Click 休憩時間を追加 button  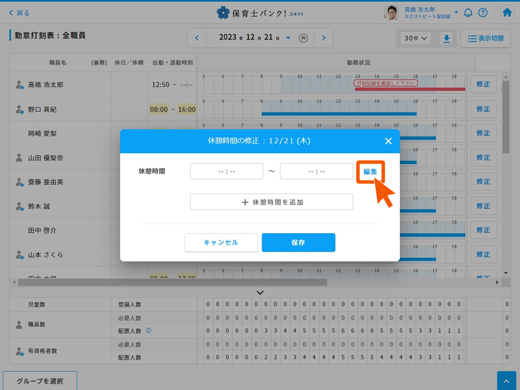coord(271,202)
